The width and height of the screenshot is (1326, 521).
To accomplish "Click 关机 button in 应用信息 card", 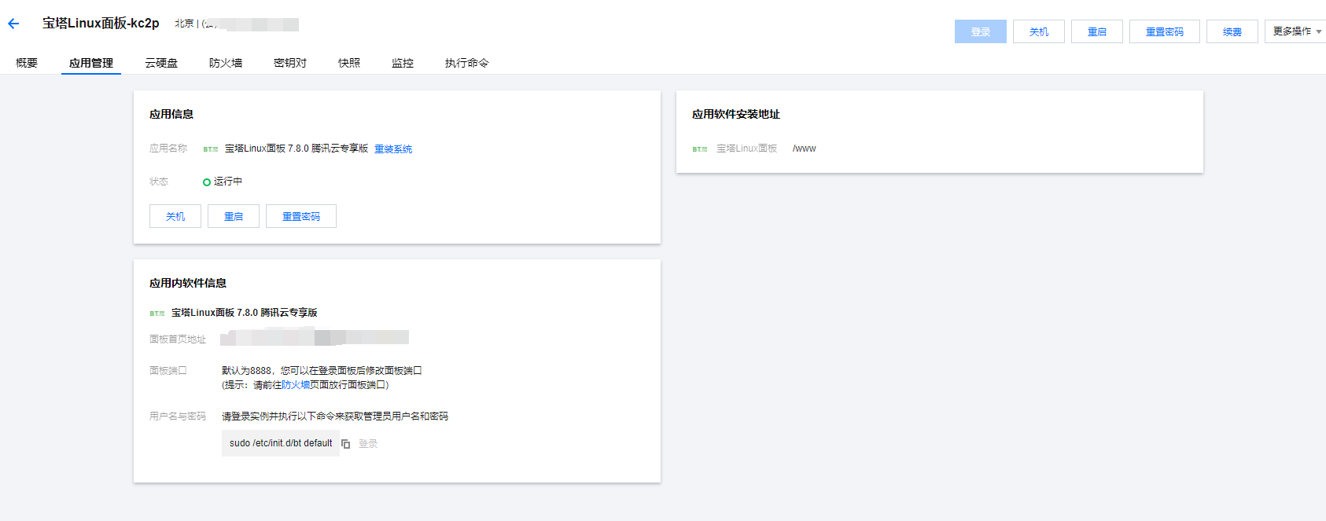I will [175, 216].
